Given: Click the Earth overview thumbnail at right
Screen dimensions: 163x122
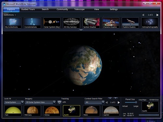Looking at the screenshot, I should (150, 107).
